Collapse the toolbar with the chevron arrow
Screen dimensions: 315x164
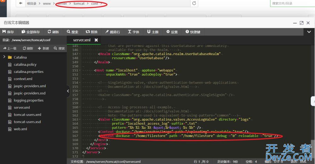(x=309, y=32)
